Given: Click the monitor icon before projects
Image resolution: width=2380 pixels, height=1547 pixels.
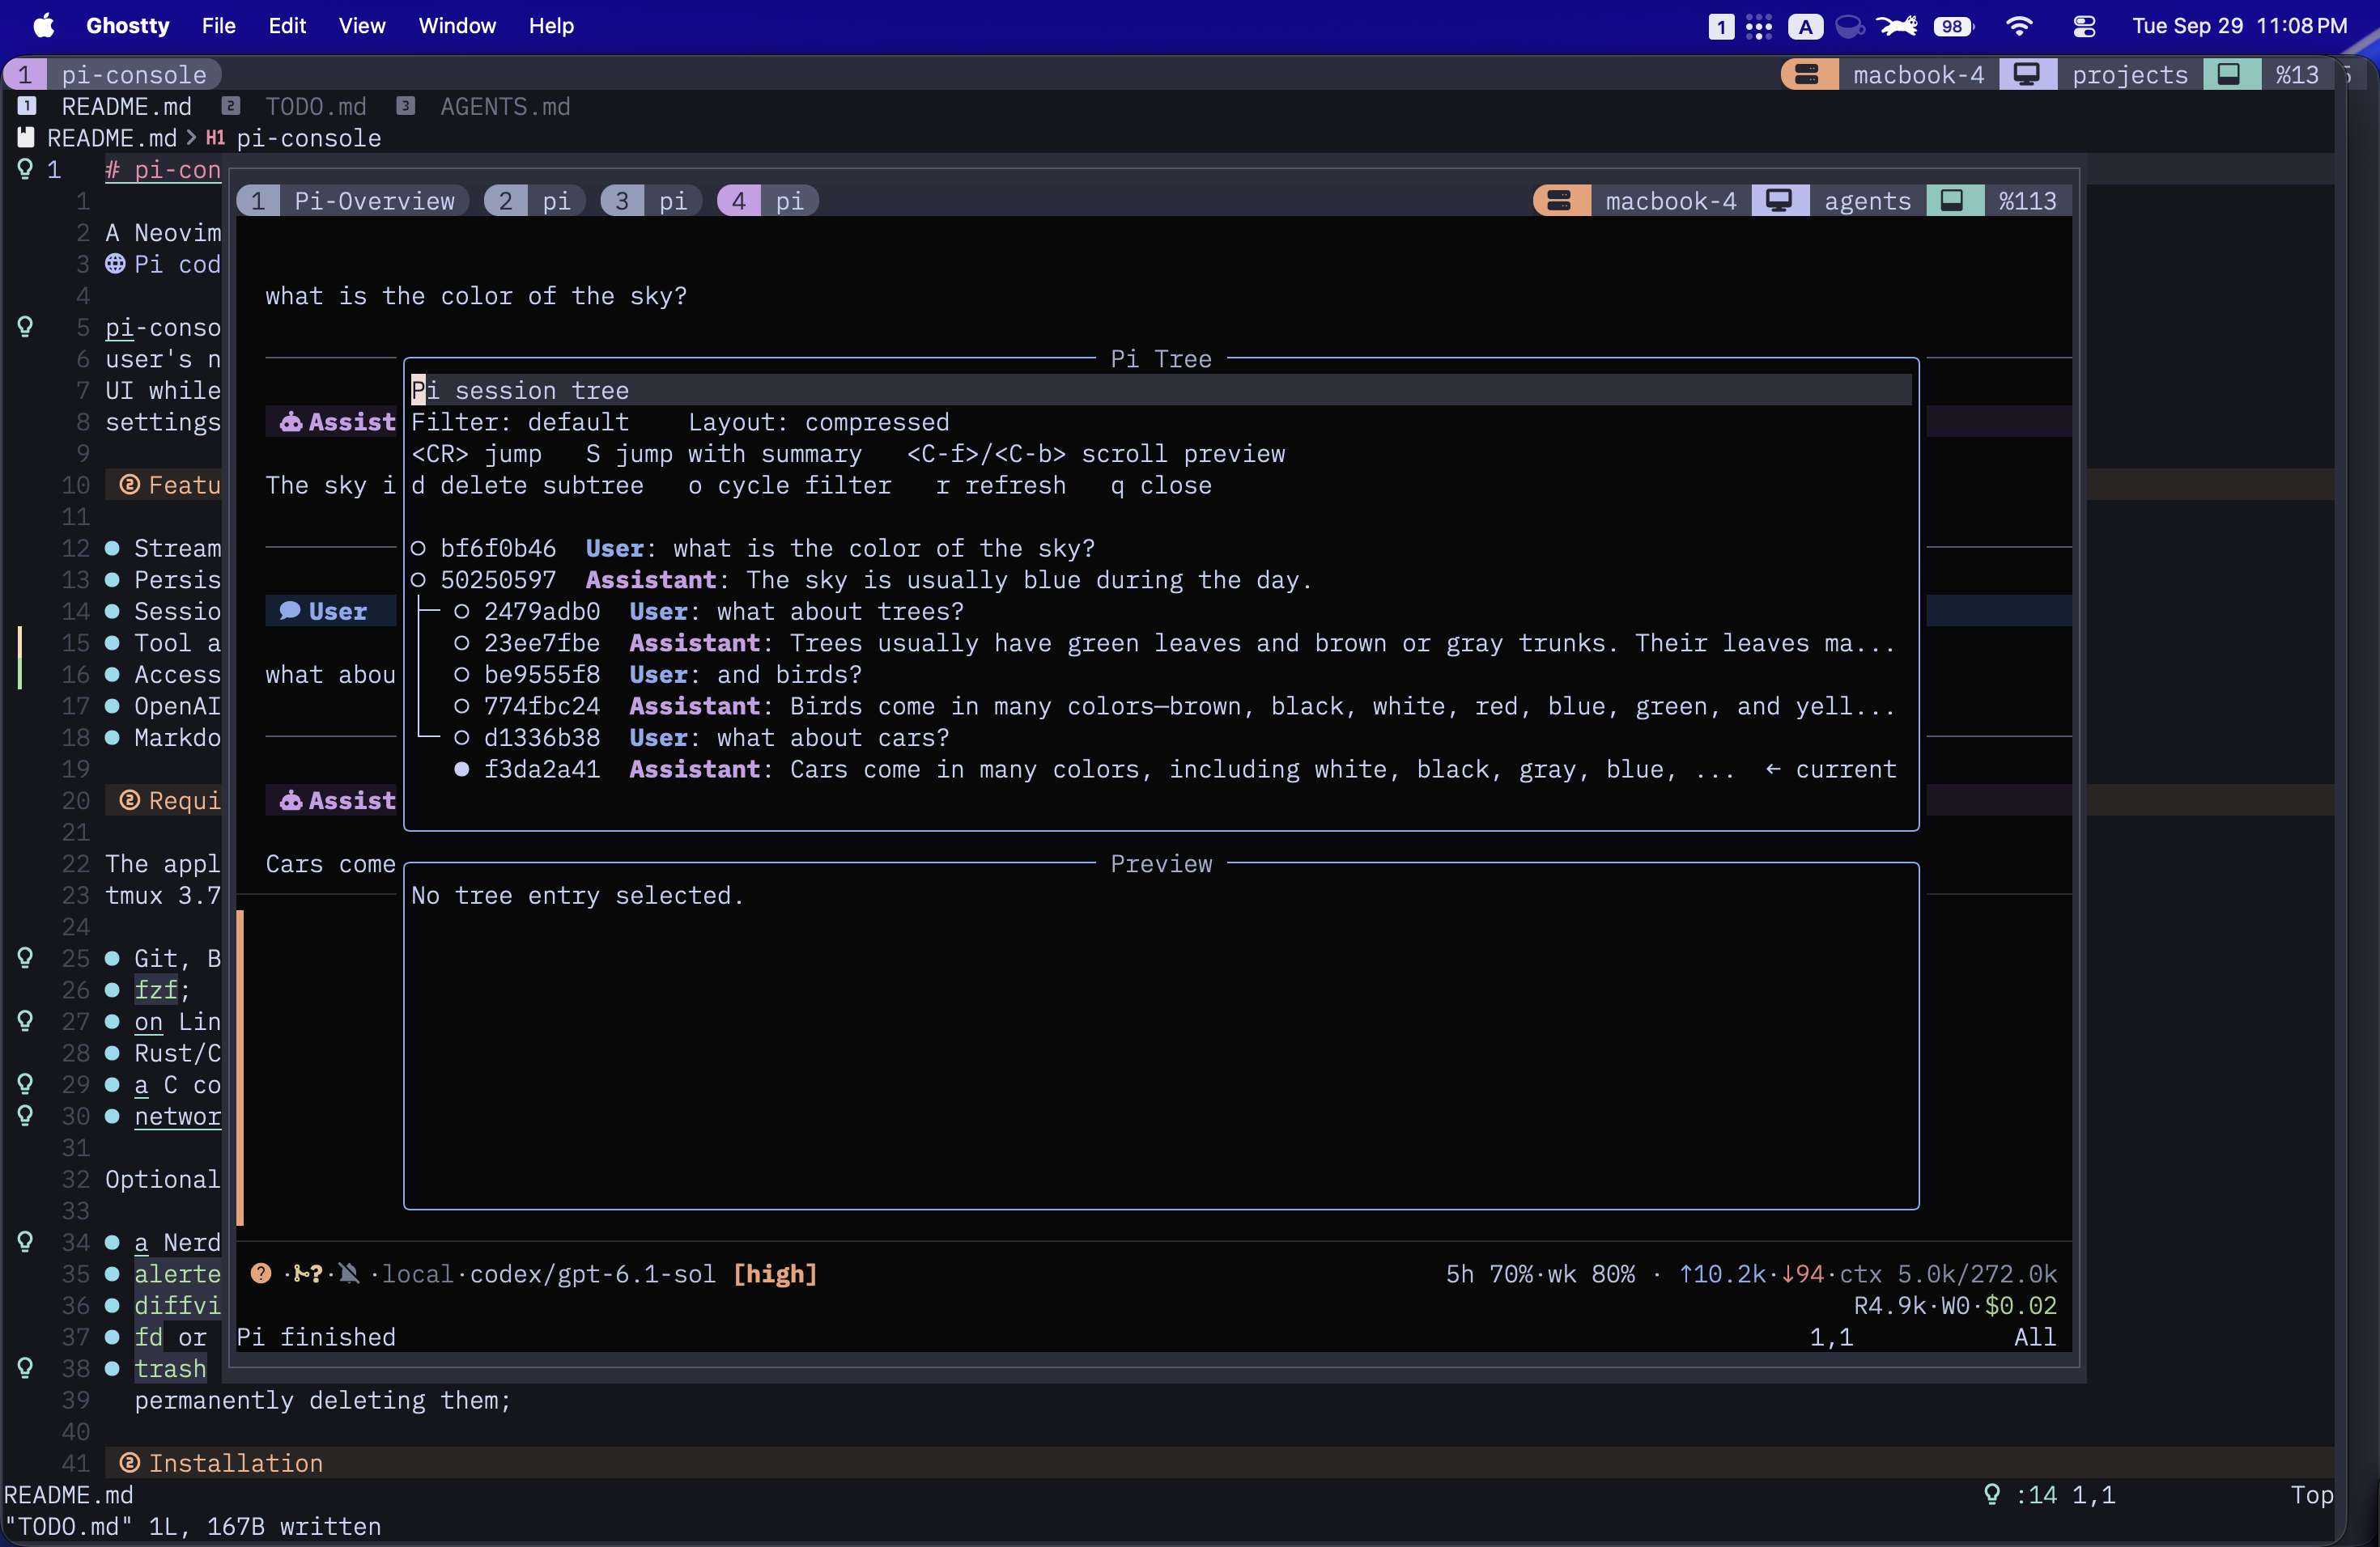Looking at the screenshot, I should tap(2027, 75).
